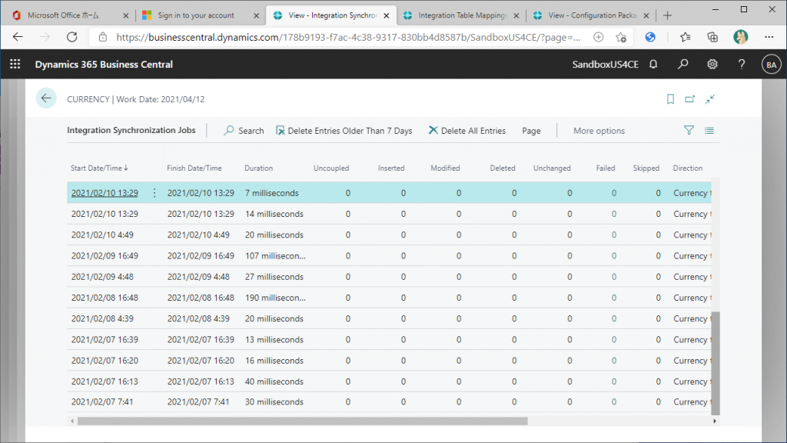Select the row starting 2021/02/09 16:49

click(389, 255)
